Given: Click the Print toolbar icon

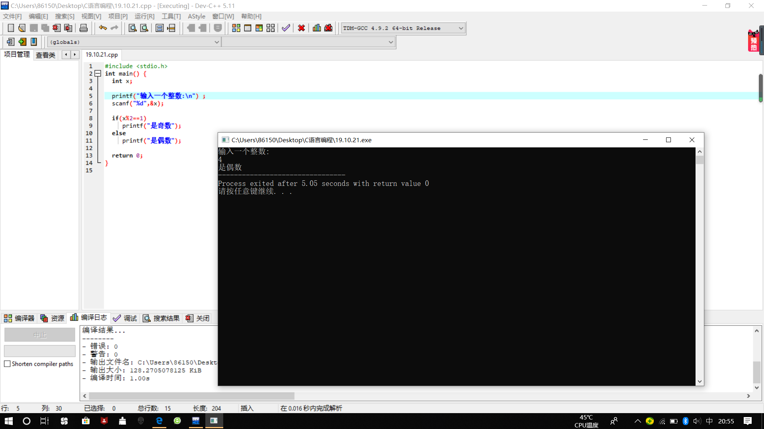Looking at the screenshot, I should [x=84, y=28].
